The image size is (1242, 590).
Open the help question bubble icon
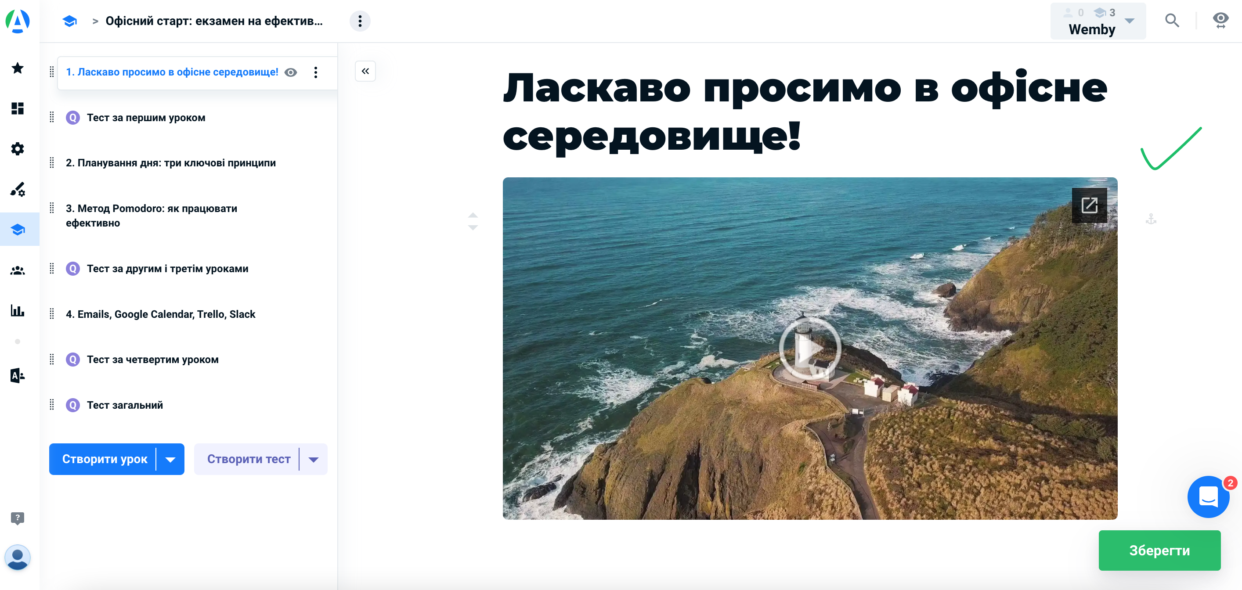pos(18,518)
